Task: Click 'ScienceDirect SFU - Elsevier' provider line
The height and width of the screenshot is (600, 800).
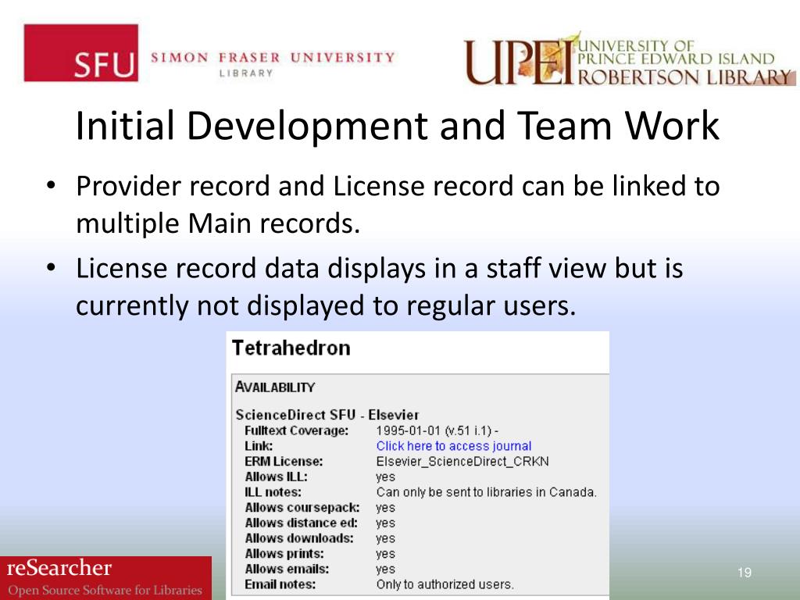Action: [327, 415]
